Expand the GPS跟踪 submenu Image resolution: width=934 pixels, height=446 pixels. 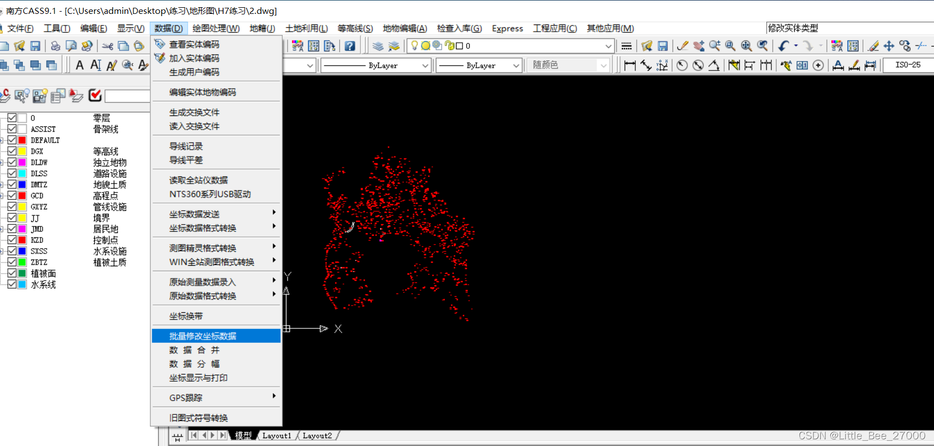[216, 398]
